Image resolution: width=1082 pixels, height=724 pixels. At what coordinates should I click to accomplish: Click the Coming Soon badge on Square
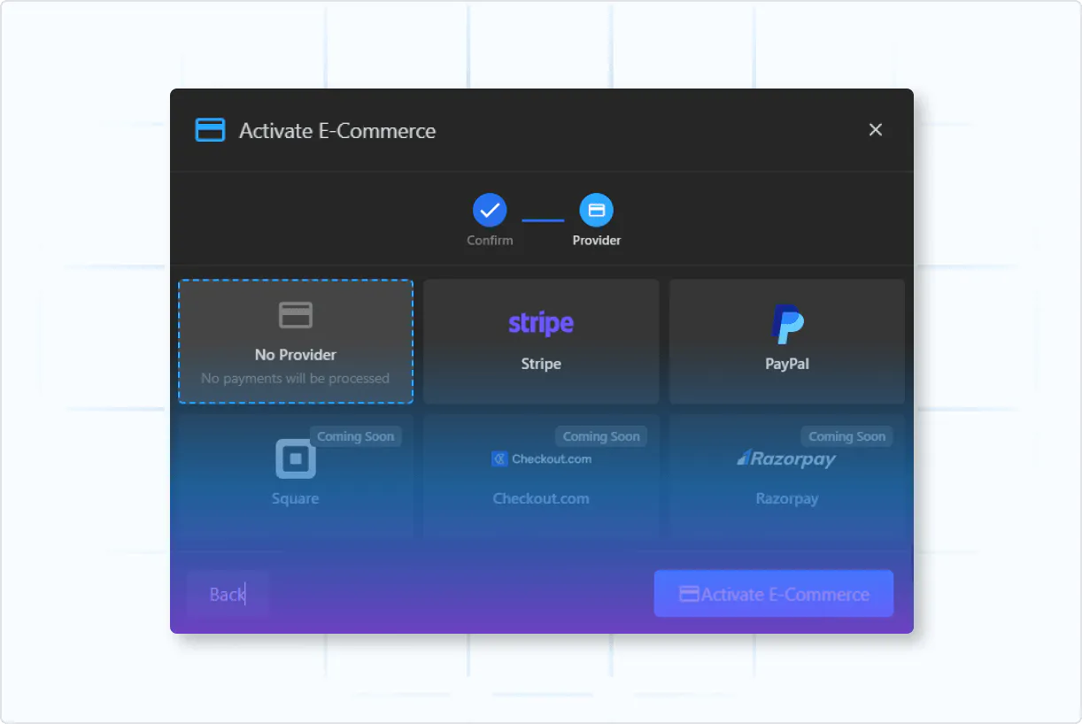click(356, 436)
